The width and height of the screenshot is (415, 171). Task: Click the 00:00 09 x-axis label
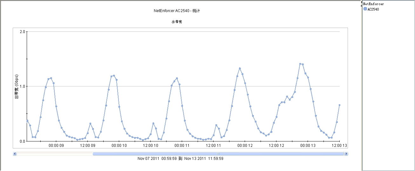(x=56, y=146)
